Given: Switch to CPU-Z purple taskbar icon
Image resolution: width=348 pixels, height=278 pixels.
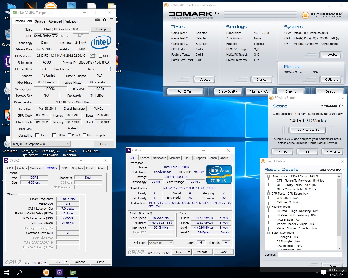Looking at the screenshot, I should [x=60, y=272].
